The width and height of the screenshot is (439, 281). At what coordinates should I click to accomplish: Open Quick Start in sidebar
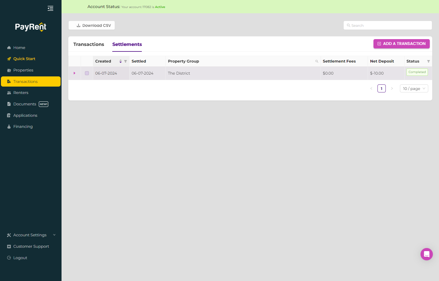coord(31,59)
